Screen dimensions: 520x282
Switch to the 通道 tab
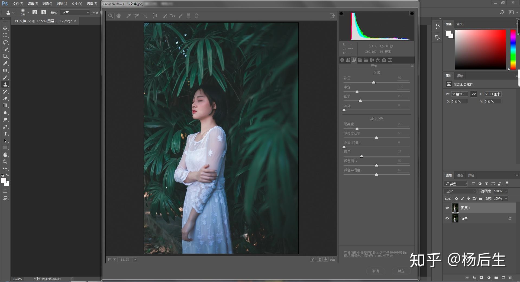[460, 175]
